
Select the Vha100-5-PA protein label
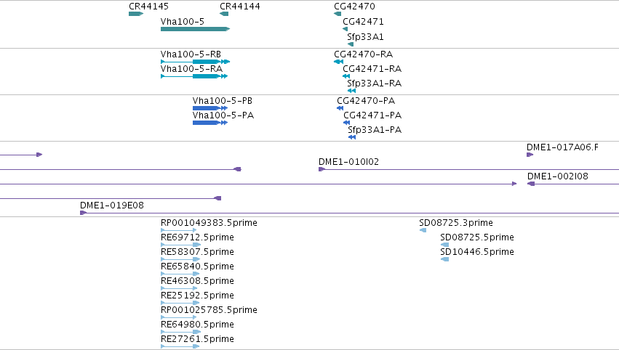click(223, 115)
